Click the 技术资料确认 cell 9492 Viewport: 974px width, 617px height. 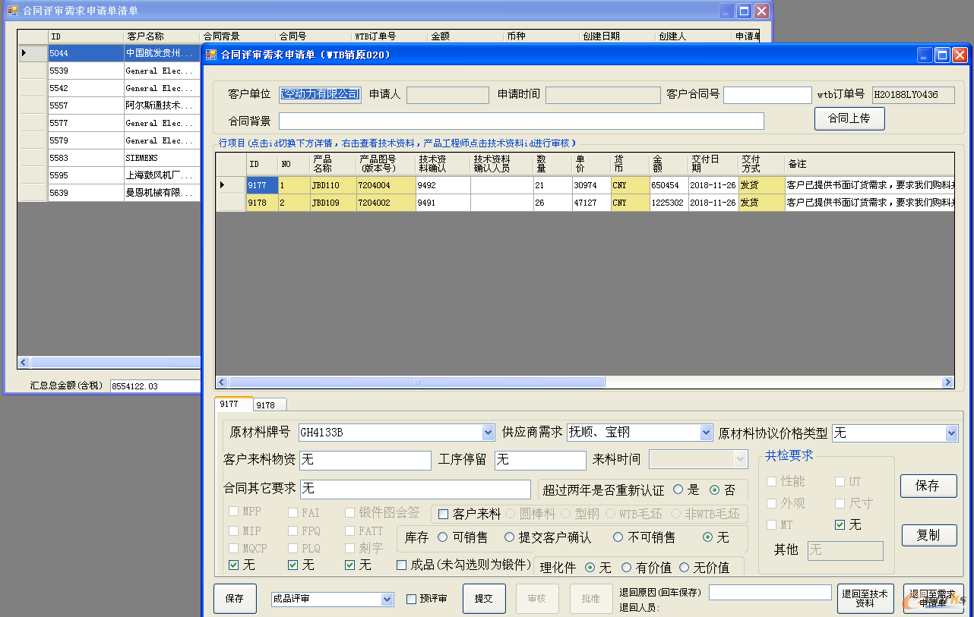click(x=443, y=185)
